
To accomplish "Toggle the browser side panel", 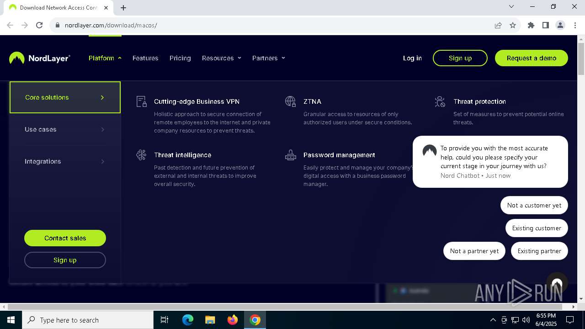I will tap(546, 25).
